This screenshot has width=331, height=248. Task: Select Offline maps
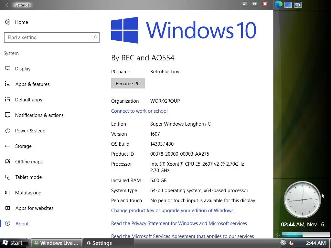click(29, 162)
